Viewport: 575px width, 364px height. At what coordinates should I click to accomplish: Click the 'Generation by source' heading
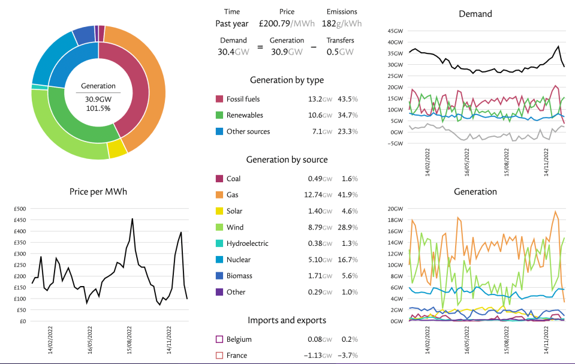pyautogui.click(x=287, y=160)
